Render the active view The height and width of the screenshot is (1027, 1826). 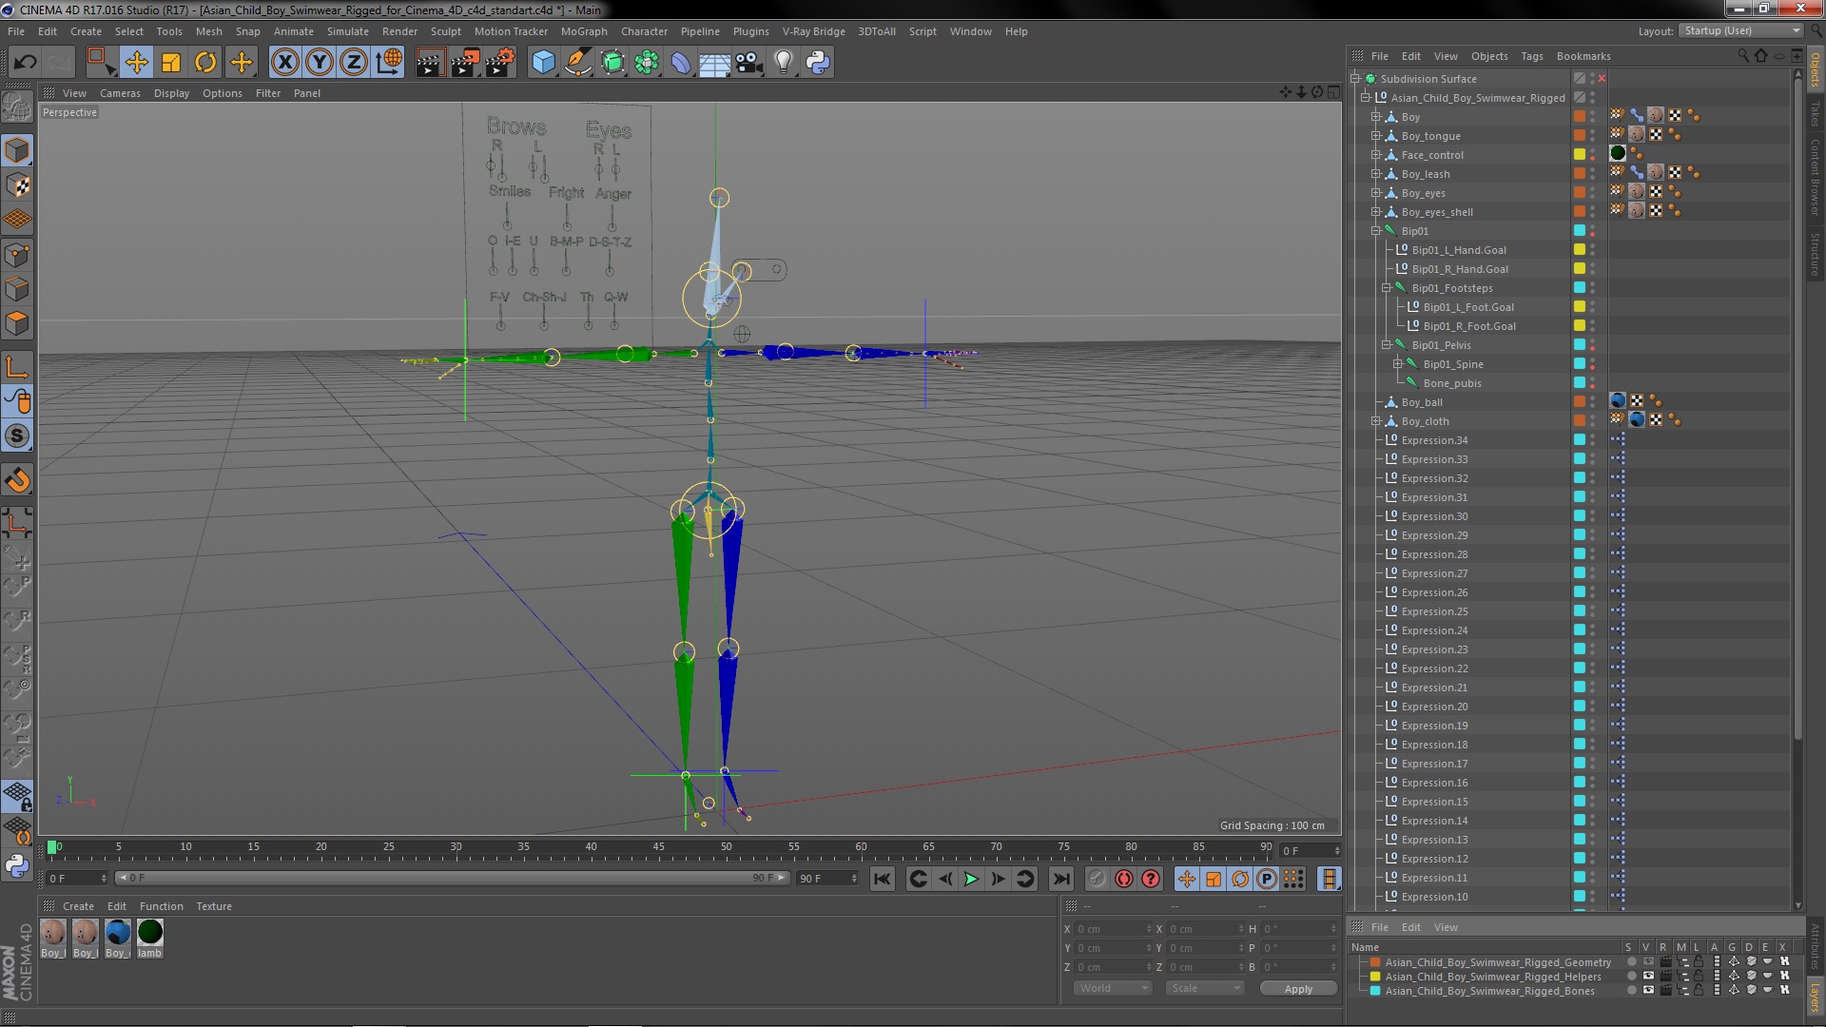[x=429, y=63]
